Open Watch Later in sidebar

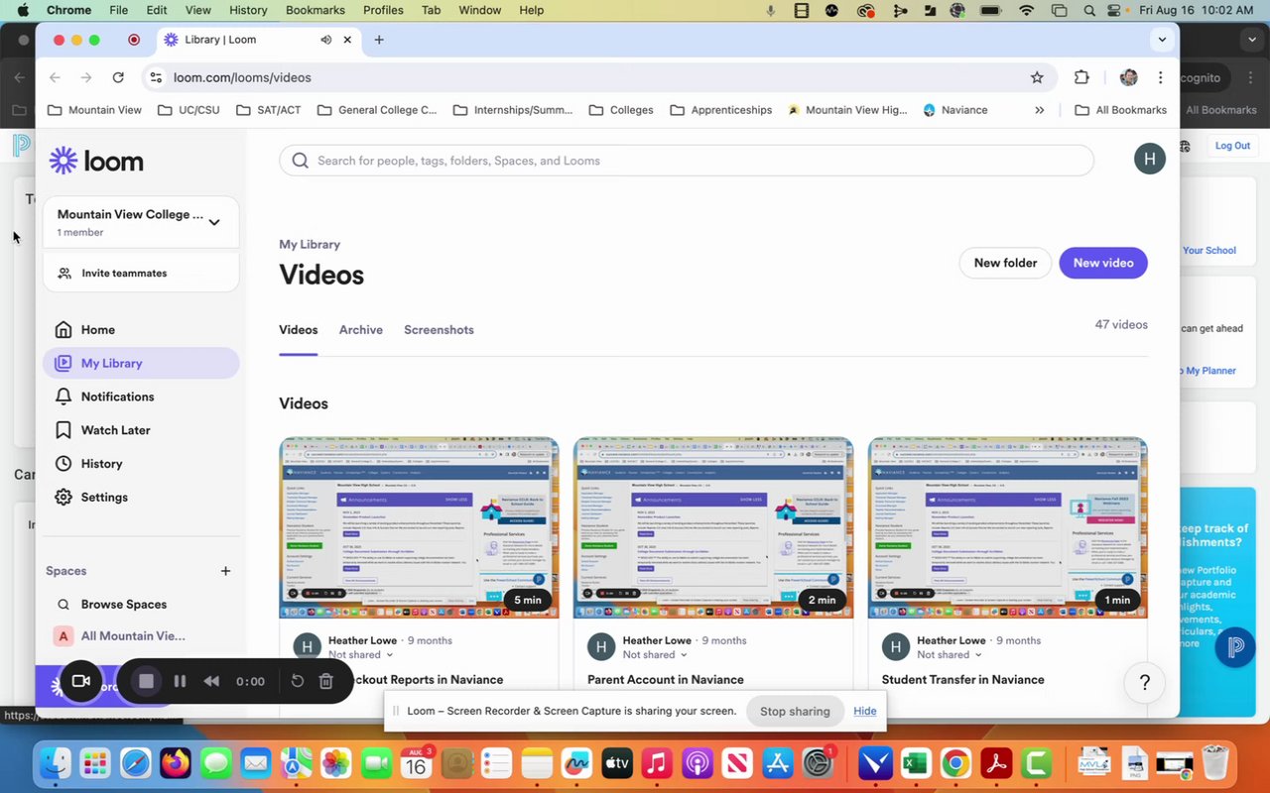(102, 430)
